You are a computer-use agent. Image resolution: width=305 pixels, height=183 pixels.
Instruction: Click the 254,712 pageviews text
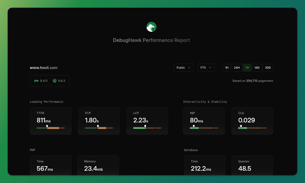[260, 81]
